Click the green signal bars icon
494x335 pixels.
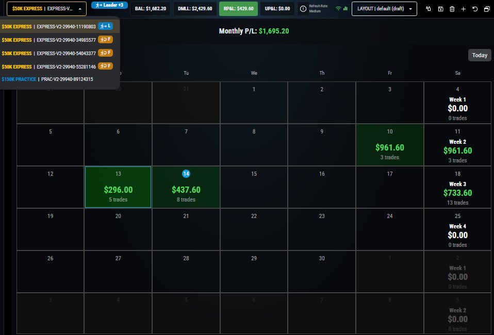point(345,8)
